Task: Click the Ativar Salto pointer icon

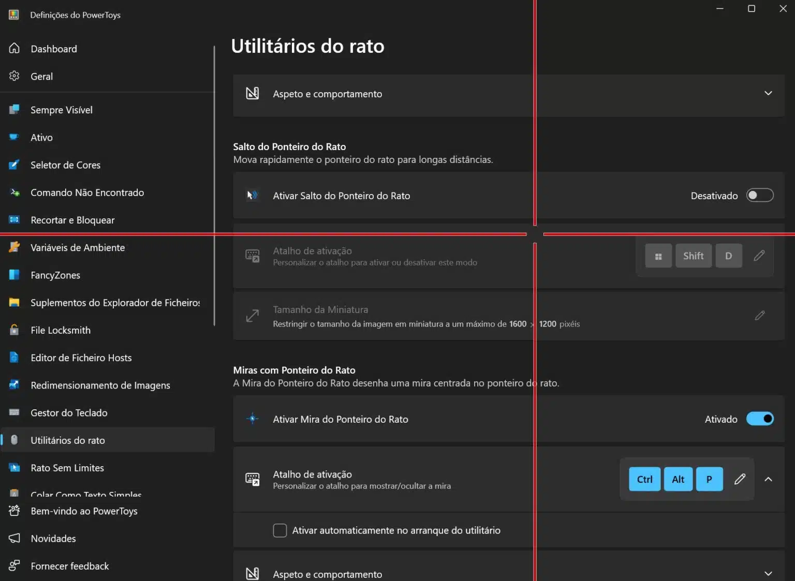Action: (x=253, y=196)
